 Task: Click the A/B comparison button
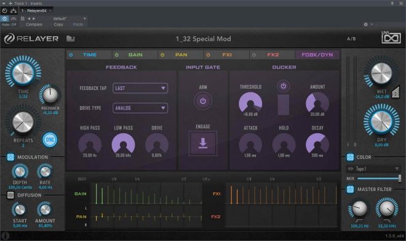click(x=351, y=39)
